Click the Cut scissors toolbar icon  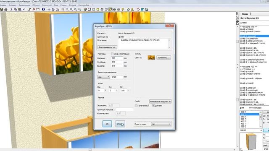[x=11, y=9]
